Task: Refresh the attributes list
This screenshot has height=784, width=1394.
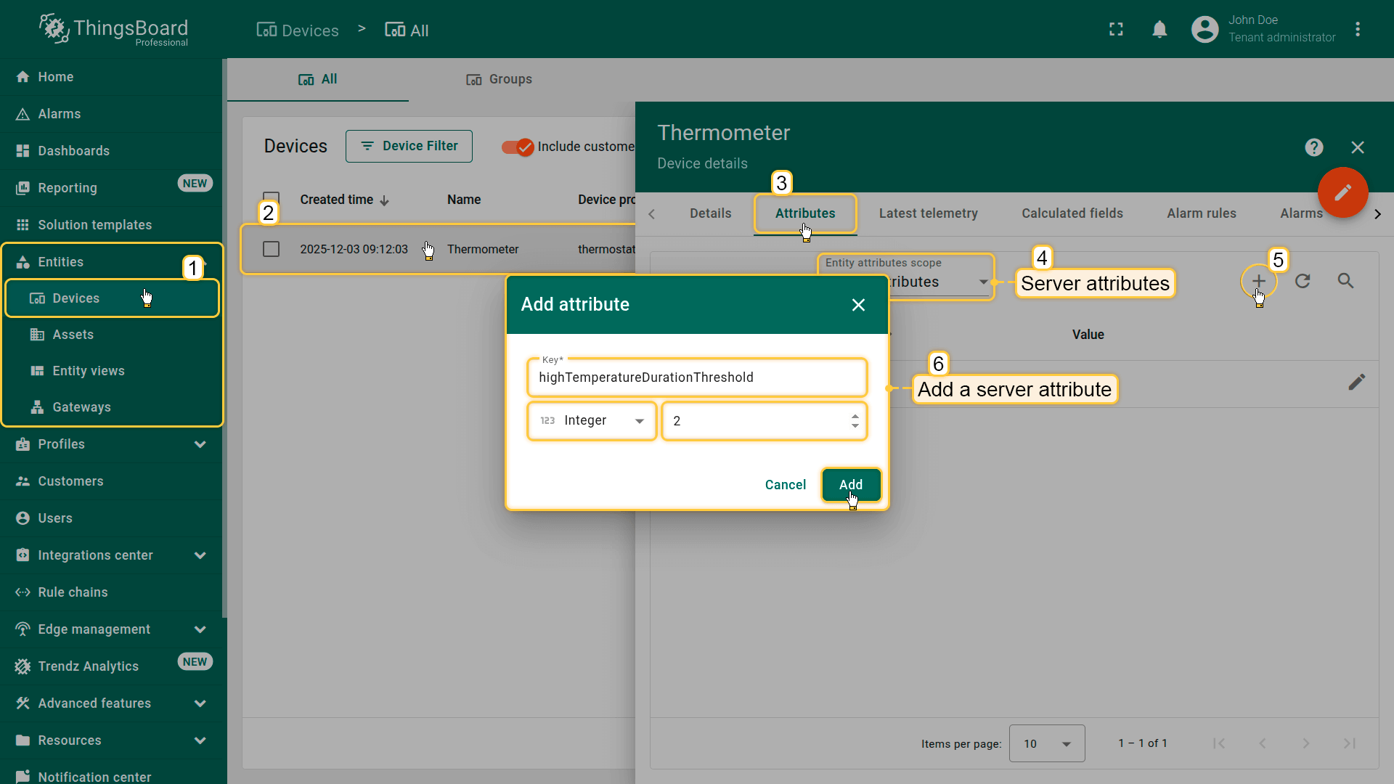Action: click(x=1303, y=281)
